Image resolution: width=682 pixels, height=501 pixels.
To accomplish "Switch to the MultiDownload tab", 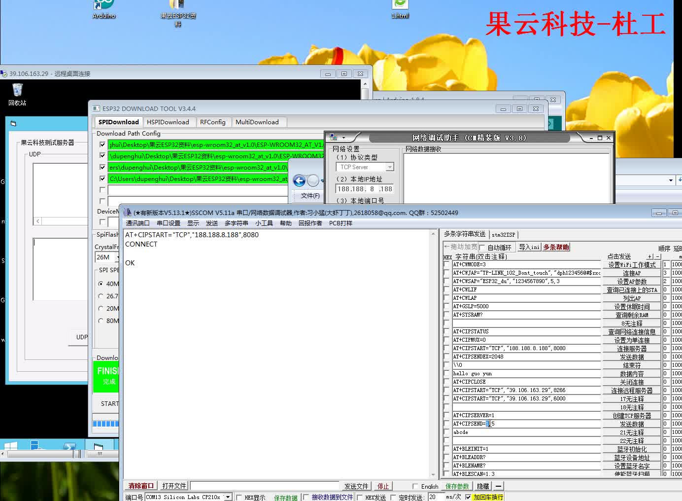I will pyautogui.click(x=257, y=122).
